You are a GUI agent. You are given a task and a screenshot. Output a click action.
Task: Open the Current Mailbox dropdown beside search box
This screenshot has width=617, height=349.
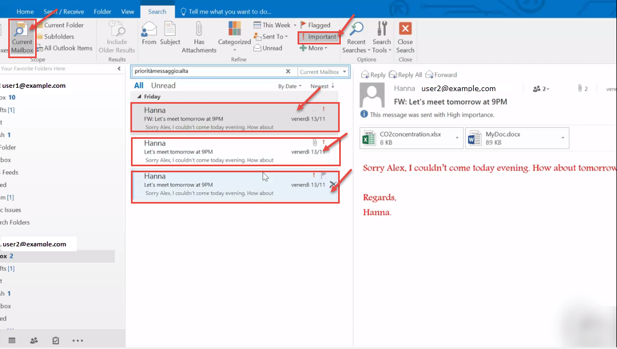(x=324, y=71)
